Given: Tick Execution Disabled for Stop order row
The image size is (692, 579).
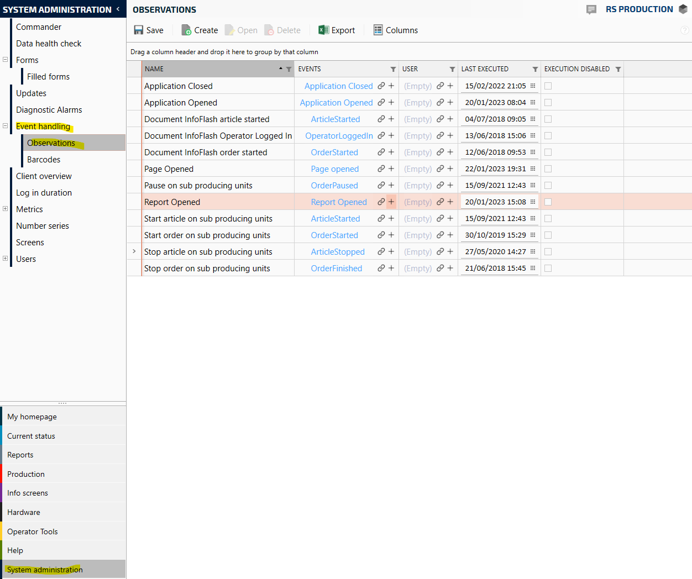Looking at the screenshot, I should click(x=548, y=269).
